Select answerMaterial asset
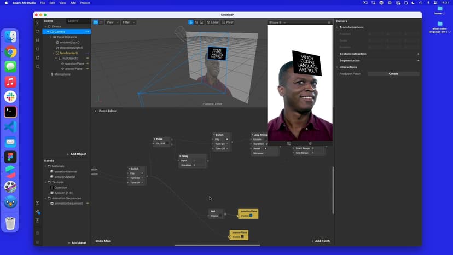The width and height of the screenshot is (453, 255). (65, 177)
